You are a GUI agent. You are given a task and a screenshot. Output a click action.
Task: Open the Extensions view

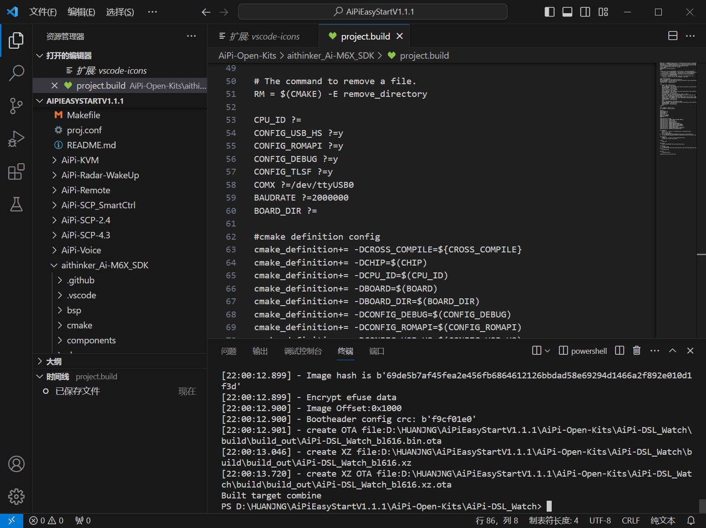point(16,172)
